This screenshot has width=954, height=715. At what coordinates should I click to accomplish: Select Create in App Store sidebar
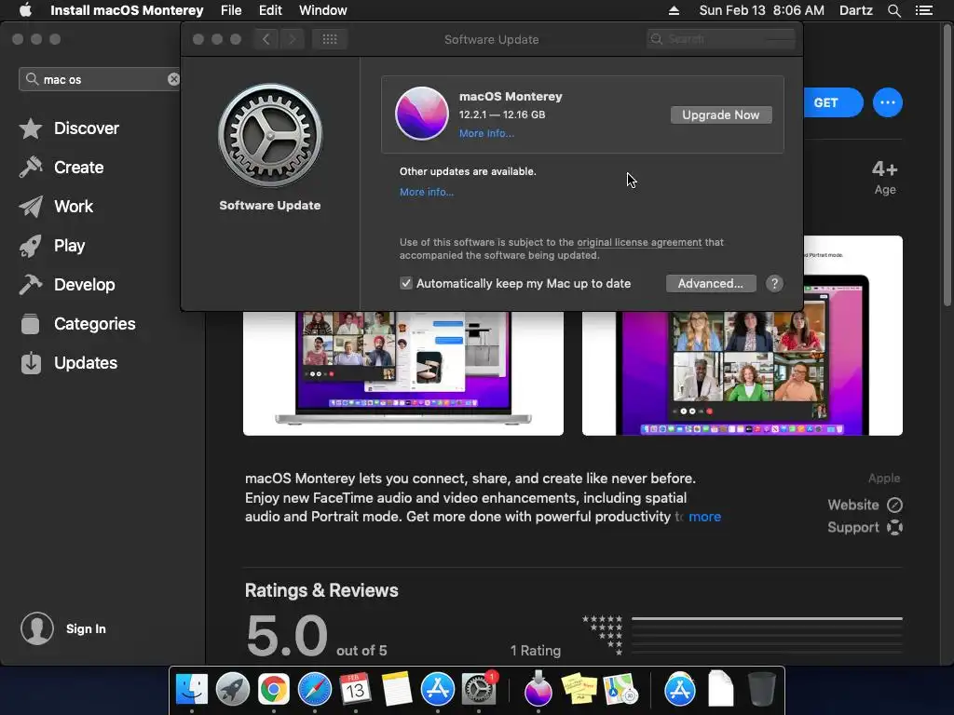tap(61, 168)
